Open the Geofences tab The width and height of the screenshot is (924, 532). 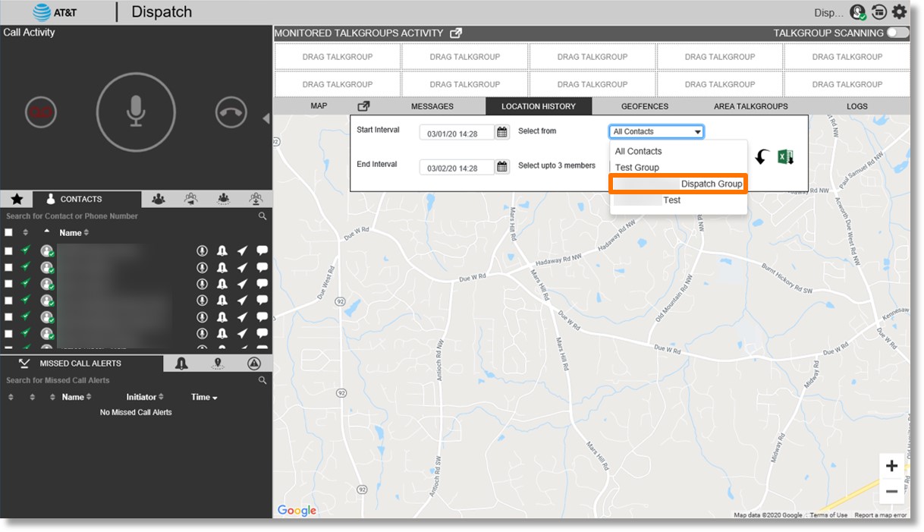click(645, 106)
